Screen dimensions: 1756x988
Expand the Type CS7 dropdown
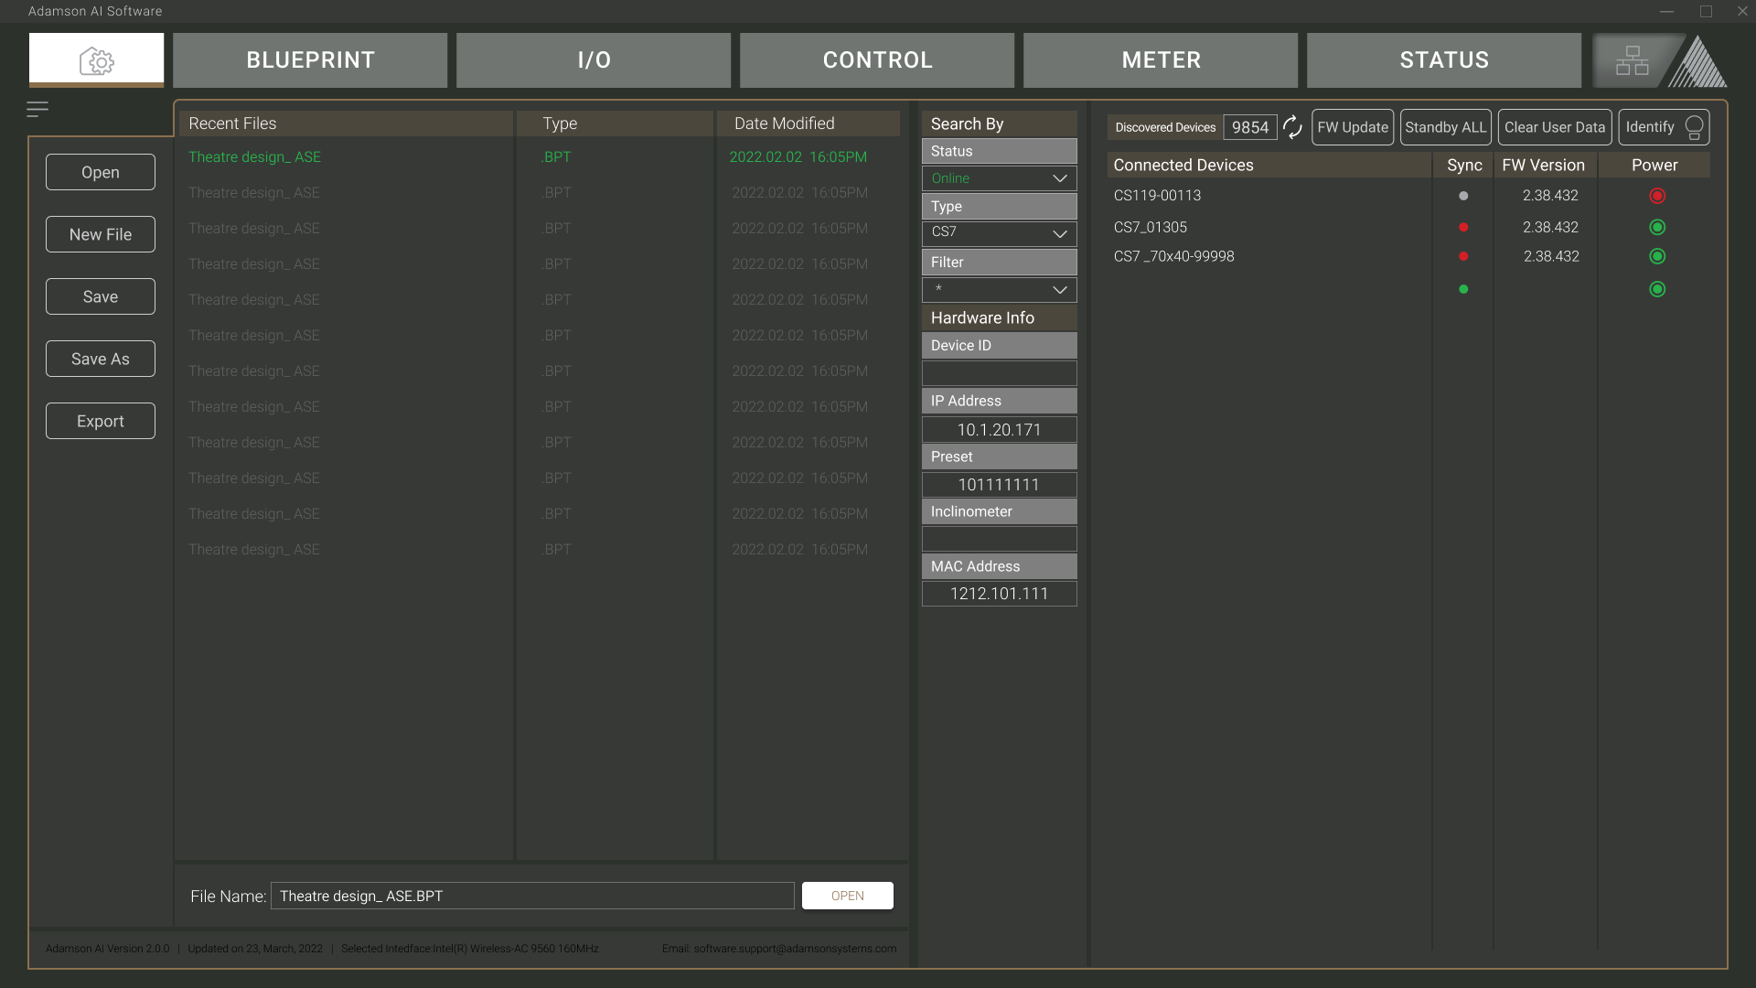(1059, 233)
